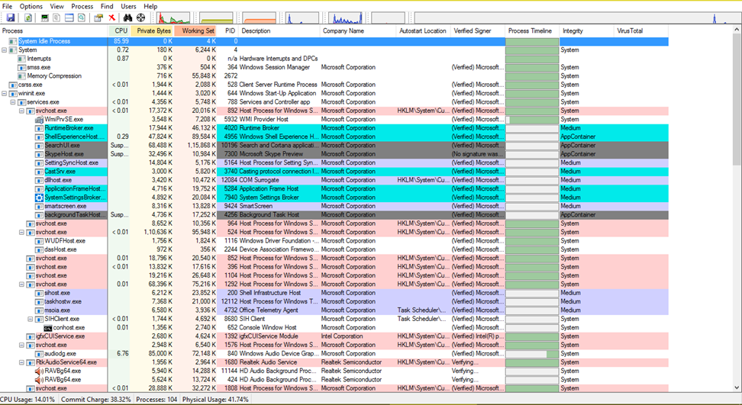Image resolution: width=742 pixels, height=405 pixels.
Task: Sort by Working Set column header
Action: [x=195, y=31]
